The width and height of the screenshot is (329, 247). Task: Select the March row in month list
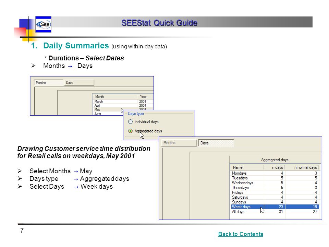pyautogui.click(x=123, y=102)
